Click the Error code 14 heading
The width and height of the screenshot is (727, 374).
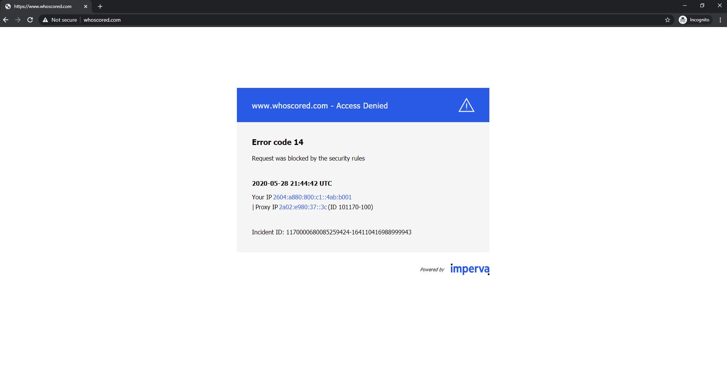click(277, 142)
